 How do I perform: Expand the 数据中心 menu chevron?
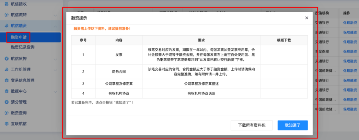[55, 92]
